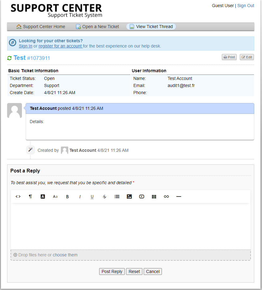Screen dimensions: 262x290
Task: Open list options in editor toolbar
Action: tap(117, 197)
